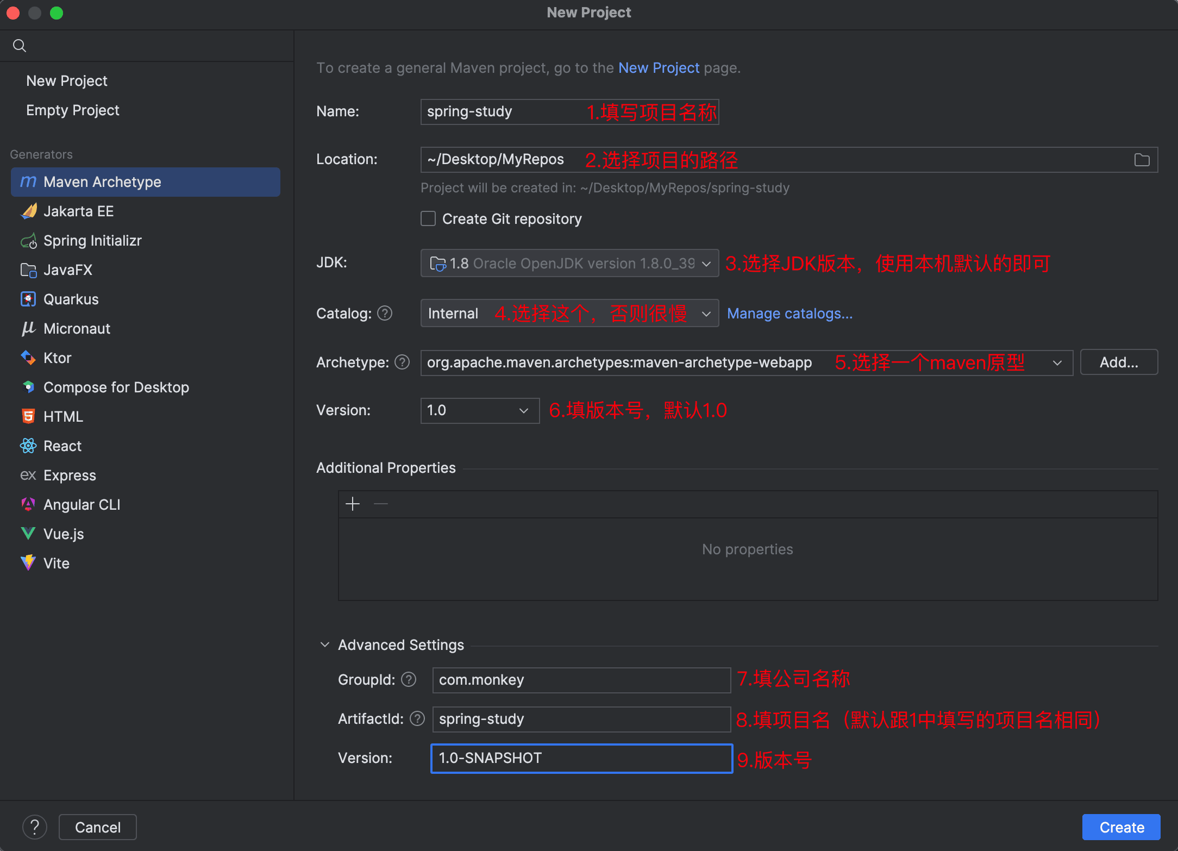Screen dimensions: 1178x851
Task: Select the Micronaut generator
Action: point(146,328)
